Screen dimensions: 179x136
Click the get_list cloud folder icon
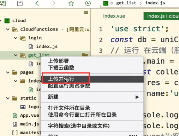23,55
